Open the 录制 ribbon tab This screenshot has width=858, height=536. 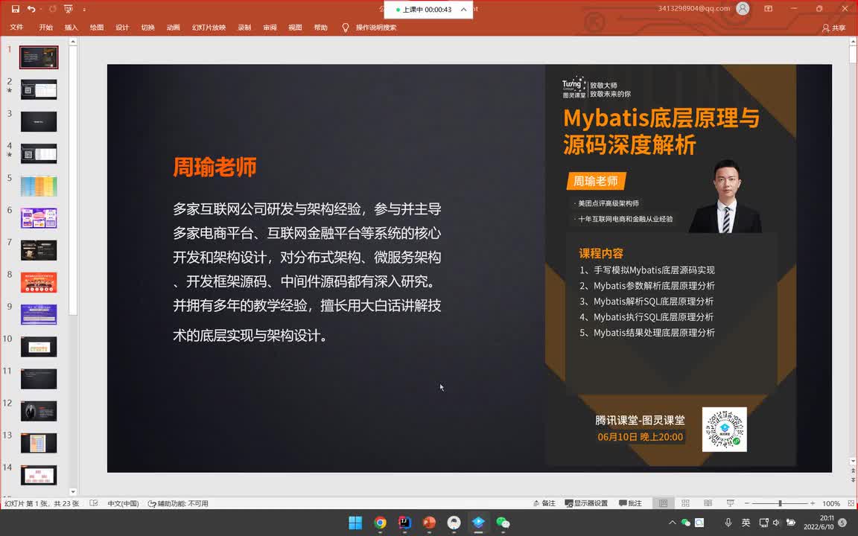pyautogui.click(x=244, y=28)
